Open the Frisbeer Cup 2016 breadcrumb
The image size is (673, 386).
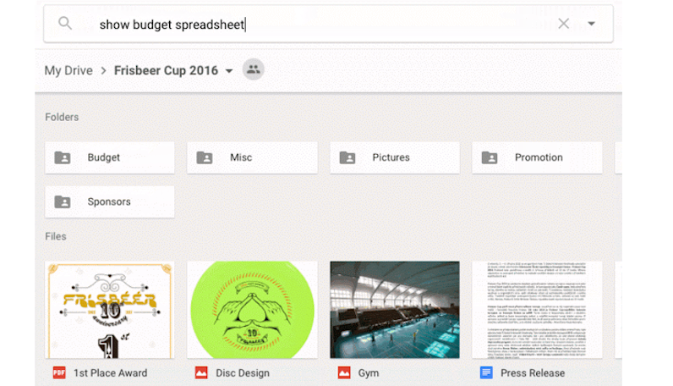[x=166, y=70]
